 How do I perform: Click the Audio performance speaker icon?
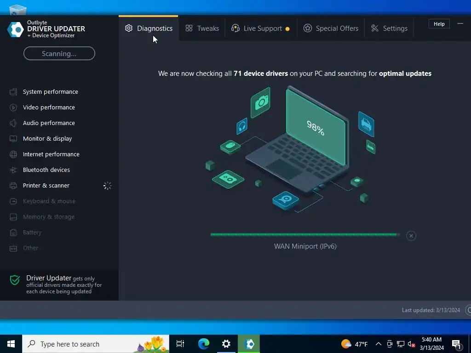point(13,123)
